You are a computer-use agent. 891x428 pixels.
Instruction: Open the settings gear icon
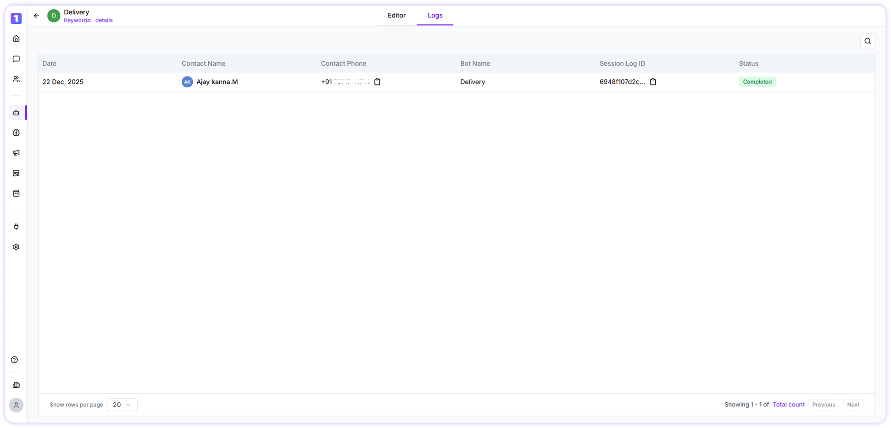16,247
